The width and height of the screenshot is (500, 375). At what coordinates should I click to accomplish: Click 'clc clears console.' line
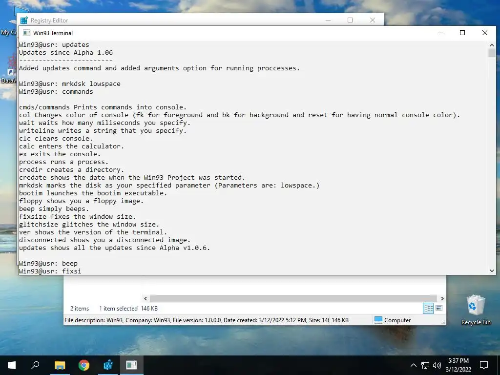pyautogui.click(x=56, y=138)
